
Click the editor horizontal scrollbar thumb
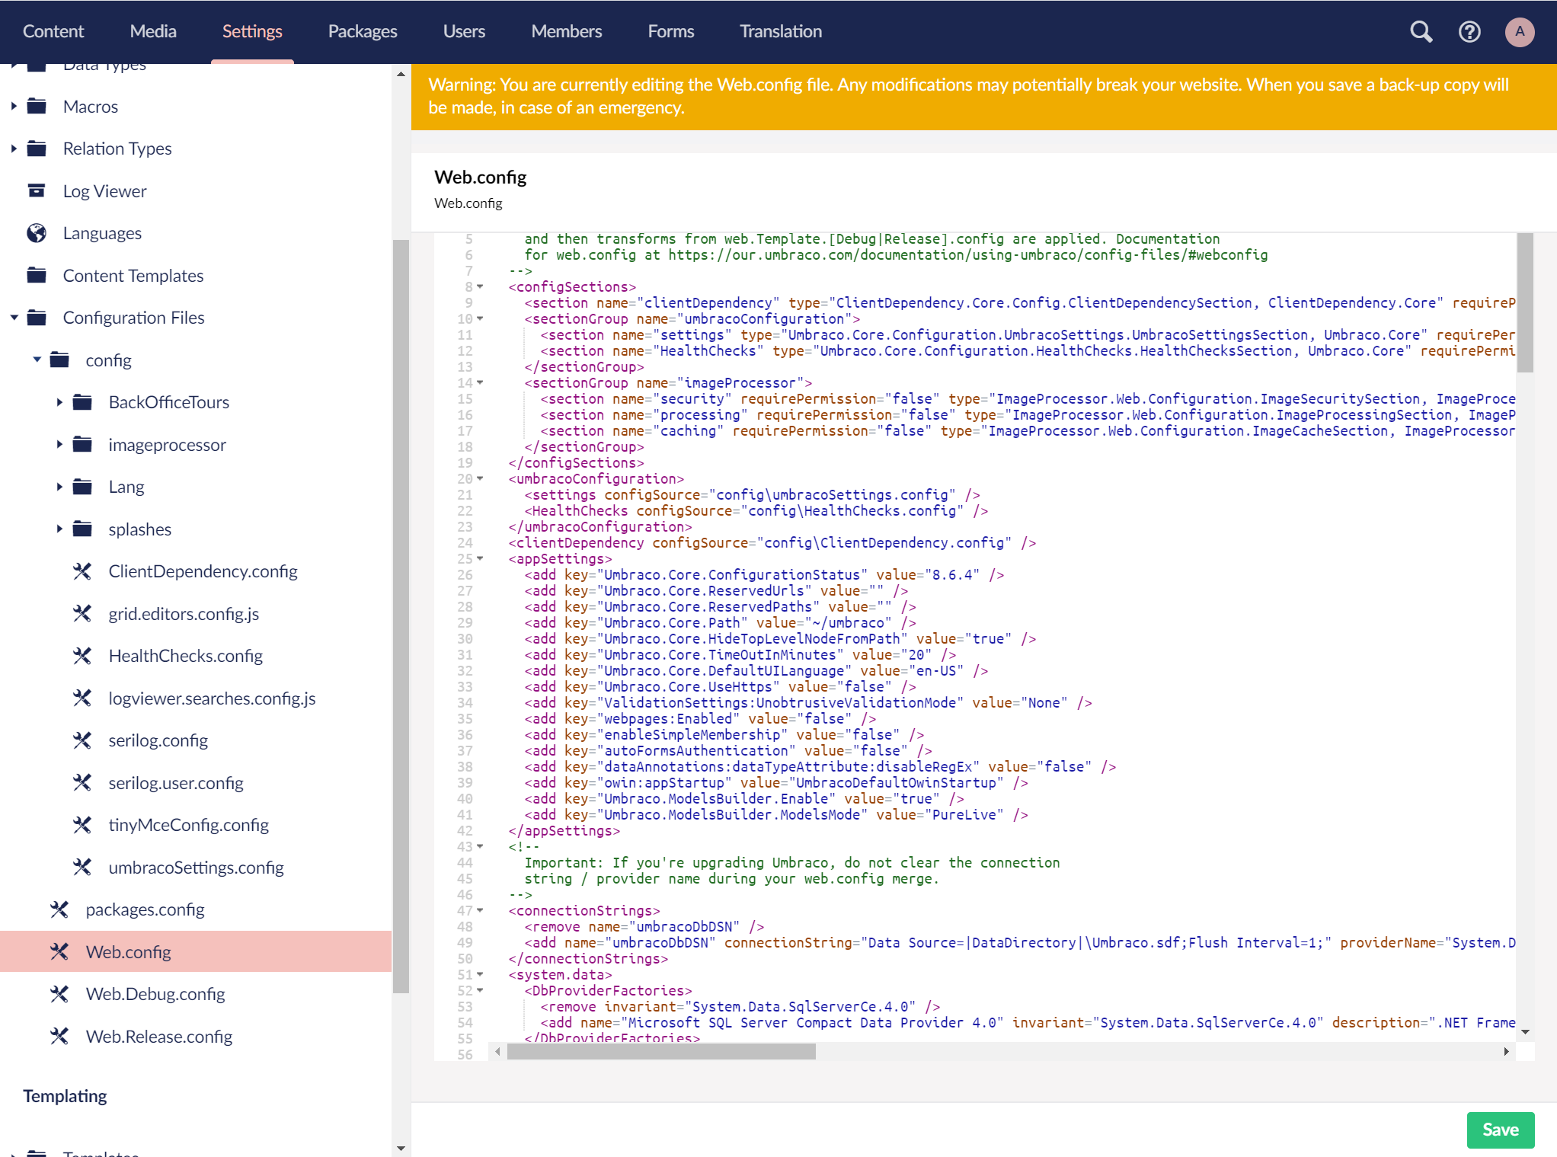[661, 1052]
